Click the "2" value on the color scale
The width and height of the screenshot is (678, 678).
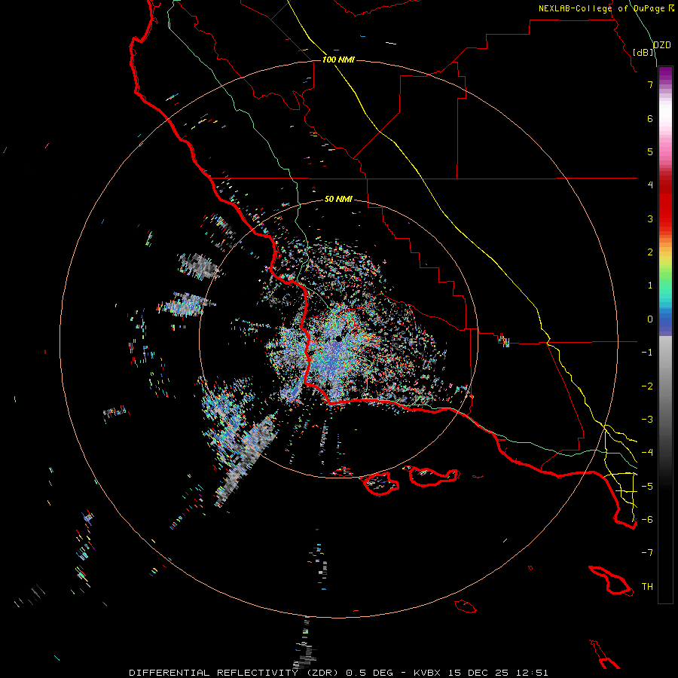(x=650, y=252)
